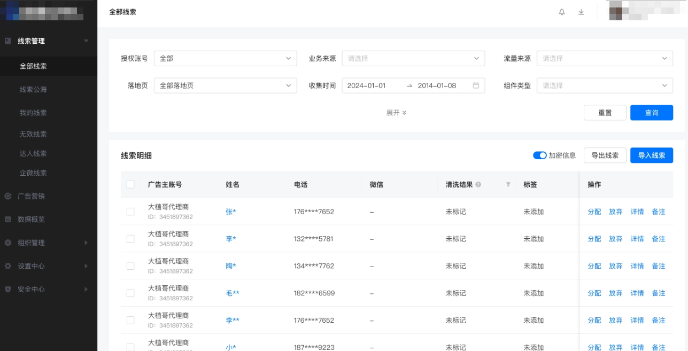Click the 广告营销 sidebar icon
Viewport: 688px width, 351px height.
coord(7,196)
